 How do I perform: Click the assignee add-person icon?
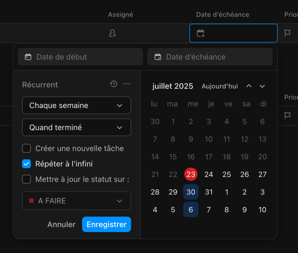coord(113,33)
